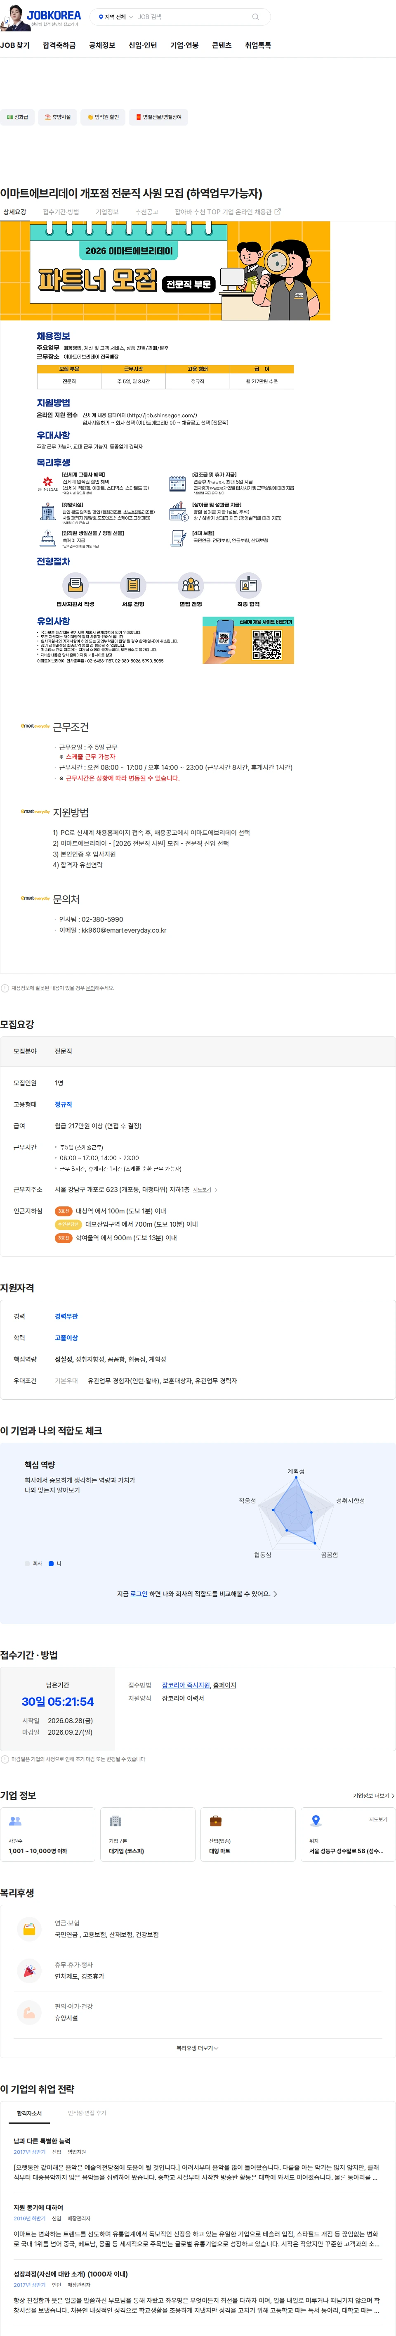Select the 휴양시설 benefit tag
396x2336 pixels.
point(57,117)
